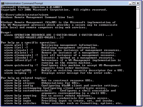Click 'the WS-Management protocol which provides' line
This screenshot has height=107, width=143.
point(59,25)
